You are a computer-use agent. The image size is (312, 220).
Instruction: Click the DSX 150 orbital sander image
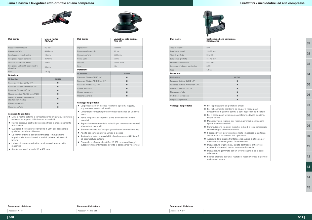point(127,22)
